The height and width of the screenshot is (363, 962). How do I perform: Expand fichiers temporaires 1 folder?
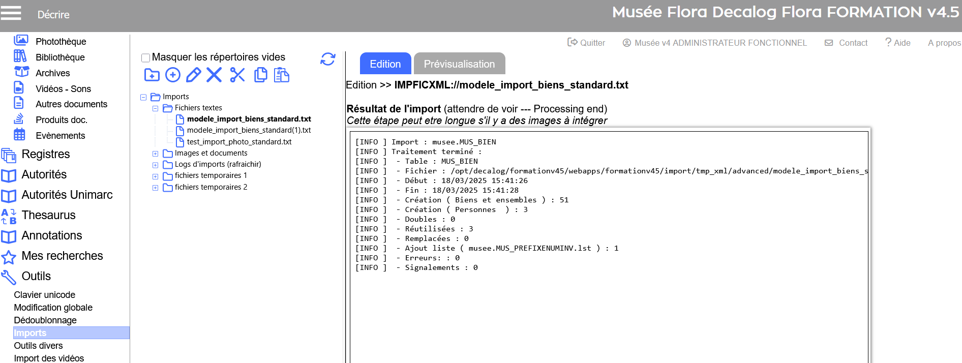[156, 176]
